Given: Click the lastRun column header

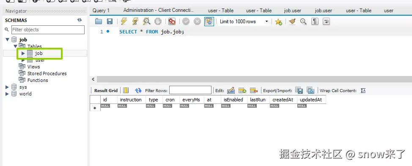Looking at the screenshot, I should click(x=258, y=100).
